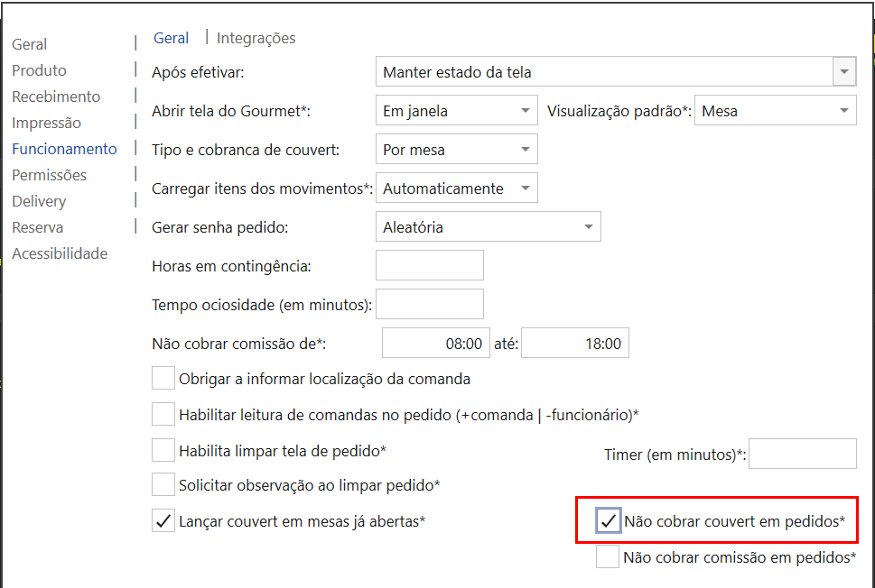875x588 pixels.
Task: Toggle 'Habilitar leitura de comandas no pedido'
Action: pyautogui.click(x=163, y=414)
